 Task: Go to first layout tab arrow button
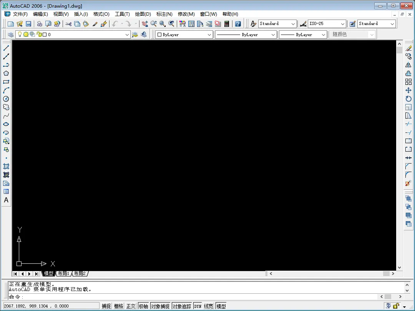(x=15, y=274)
